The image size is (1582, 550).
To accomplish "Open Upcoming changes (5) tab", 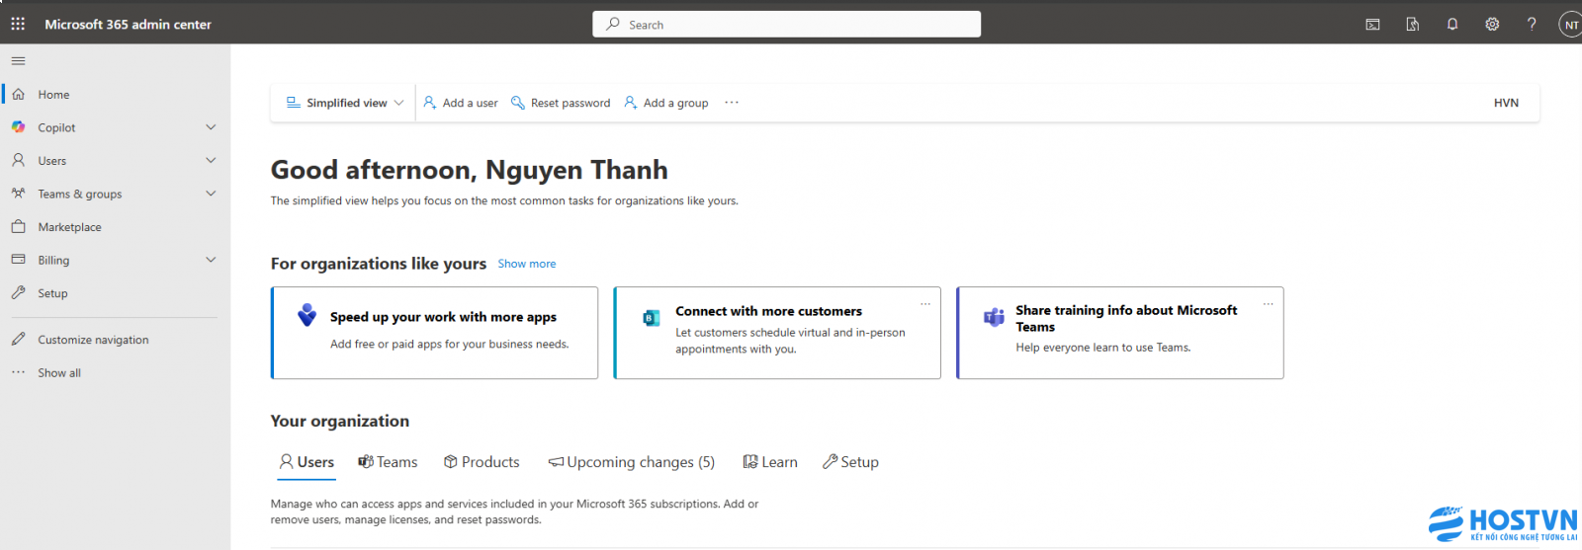I will click(x=632, y=462).
